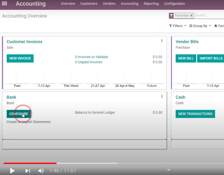Click the downward chevron near video controls
The height and width of the screenshot is (175, 224).
pos(169,170)
